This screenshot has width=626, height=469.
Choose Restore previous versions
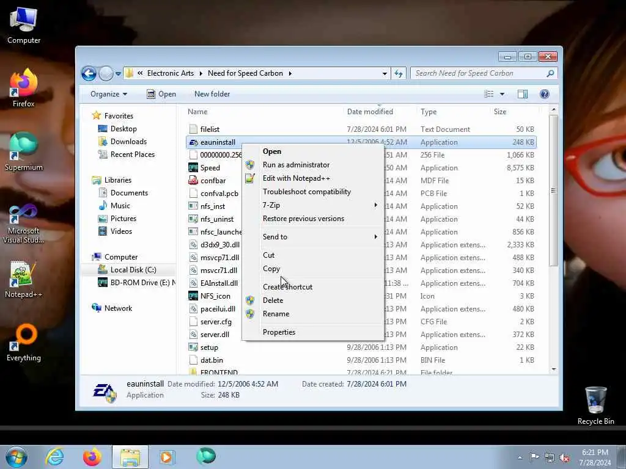[x=313, y=219]
